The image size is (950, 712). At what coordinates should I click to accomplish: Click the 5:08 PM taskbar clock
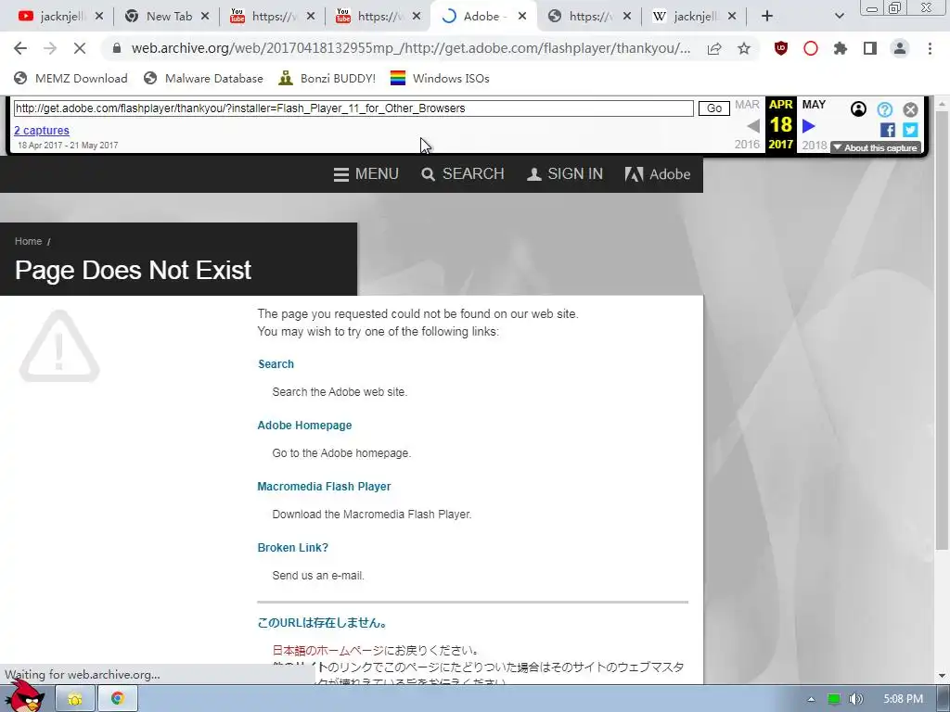[x=903, y=699]
